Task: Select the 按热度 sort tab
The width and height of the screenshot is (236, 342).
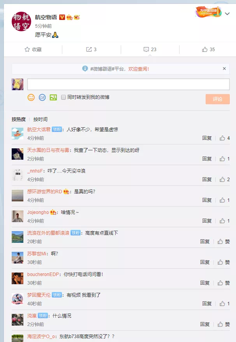Action: 19,119
